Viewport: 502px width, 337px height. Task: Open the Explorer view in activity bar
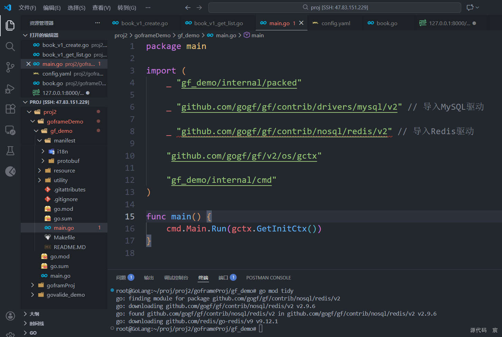click(x=10, y=25)
